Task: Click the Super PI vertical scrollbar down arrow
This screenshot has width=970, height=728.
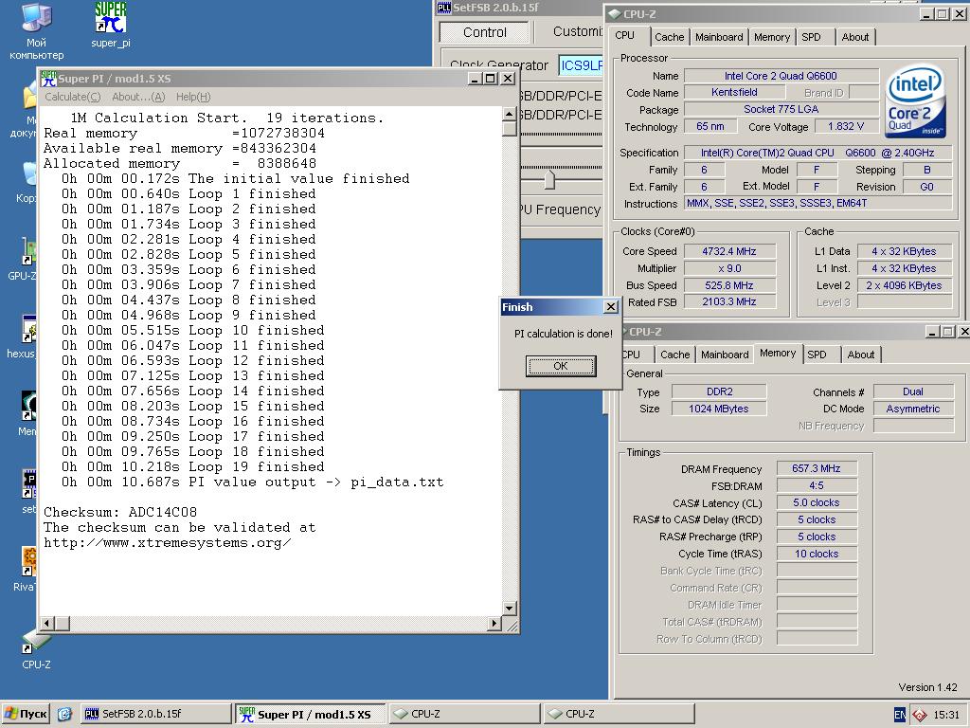Action: 509,609
